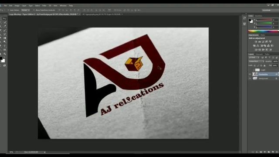Viewport: 279px width, 157px height.
Task: Toggle pixel layer filter in Layers
Action: (x=262, y=58)
